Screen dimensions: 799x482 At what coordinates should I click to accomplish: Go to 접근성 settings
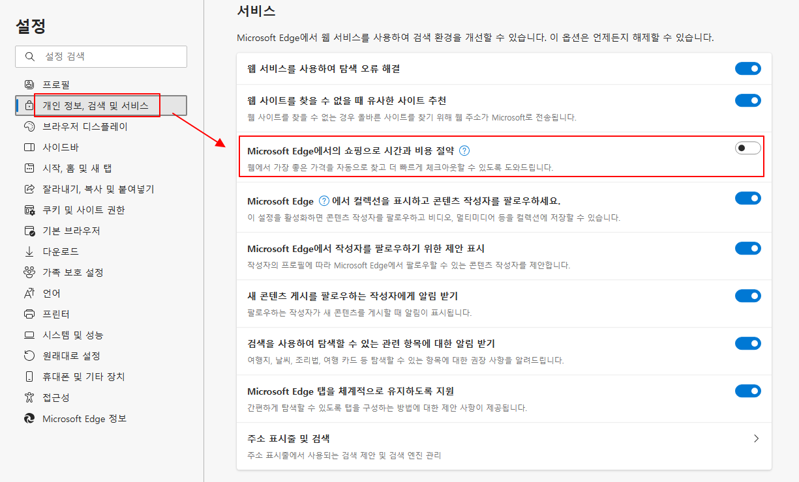coord(101,397)
